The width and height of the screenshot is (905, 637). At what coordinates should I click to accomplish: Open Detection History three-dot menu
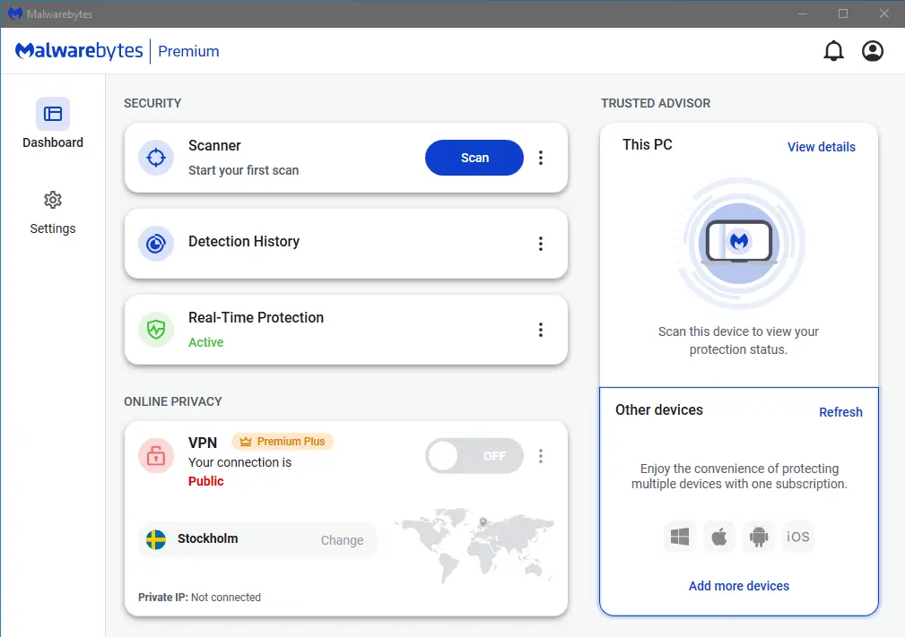541,244
